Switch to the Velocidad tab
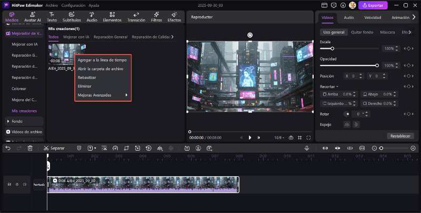 [373, 17]
